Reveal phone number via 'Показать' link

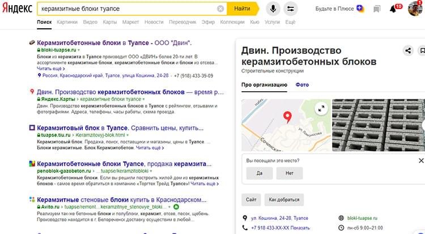click(299, 228)
